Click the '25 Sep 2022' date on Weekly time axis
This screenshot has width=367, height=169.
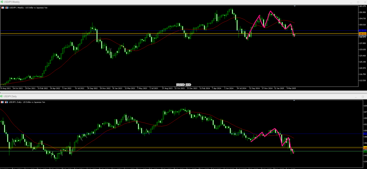tap(92, 88)
